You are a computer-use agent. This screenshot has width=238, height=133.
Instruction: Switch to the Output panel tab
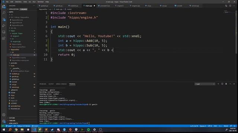click(51, 84)
